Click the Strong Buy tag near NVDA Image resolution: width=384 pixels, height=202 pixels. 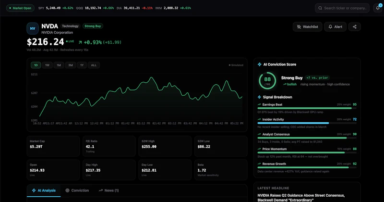pyautogui.click(x=93, y=26)
